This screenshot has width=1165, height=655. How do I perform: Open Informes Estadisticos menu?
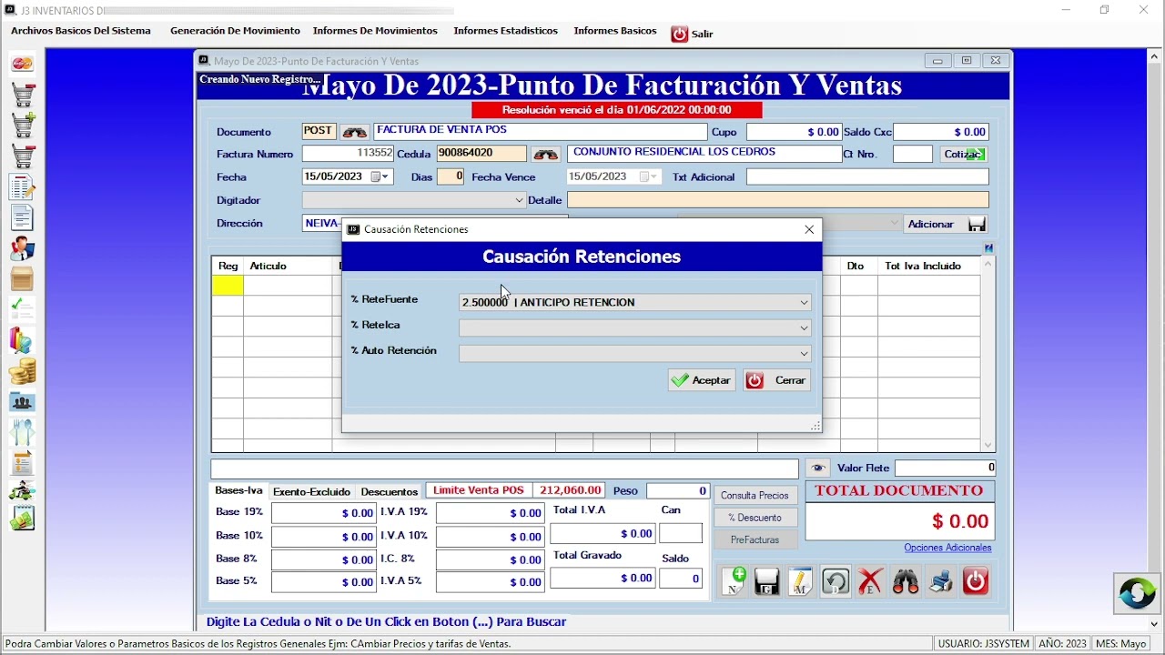coord(505,31)
